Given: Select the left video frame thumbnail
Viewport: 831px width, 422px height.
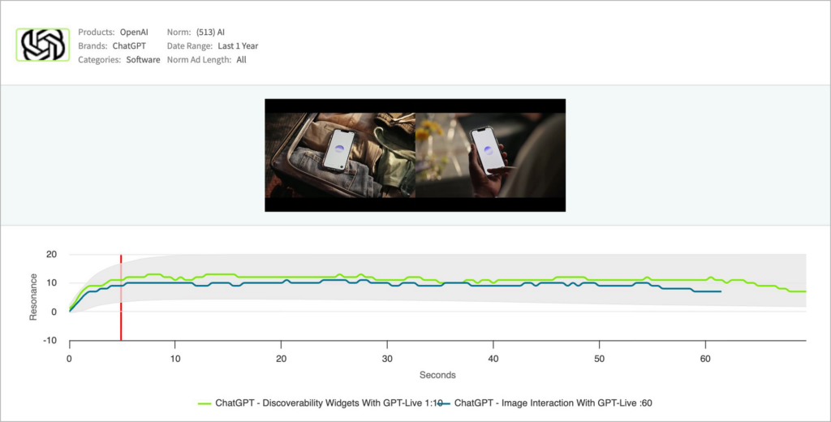Looking at the screenshot, I should click(340, 155).
